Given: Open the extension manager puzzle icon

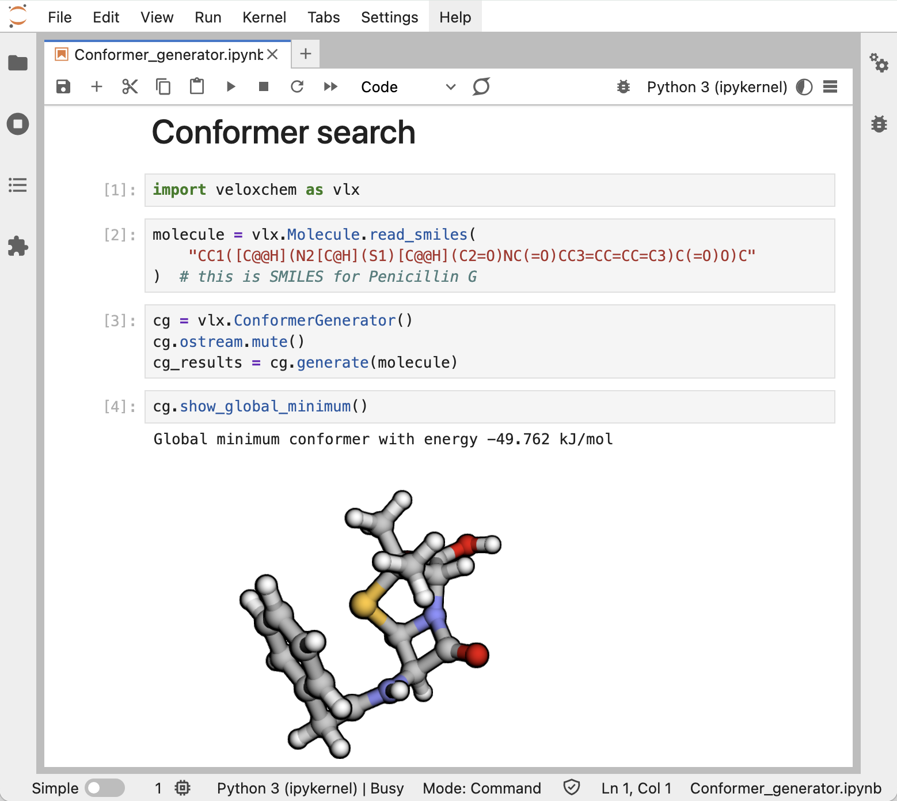Looking at the screenshot, I should point(18,246).
